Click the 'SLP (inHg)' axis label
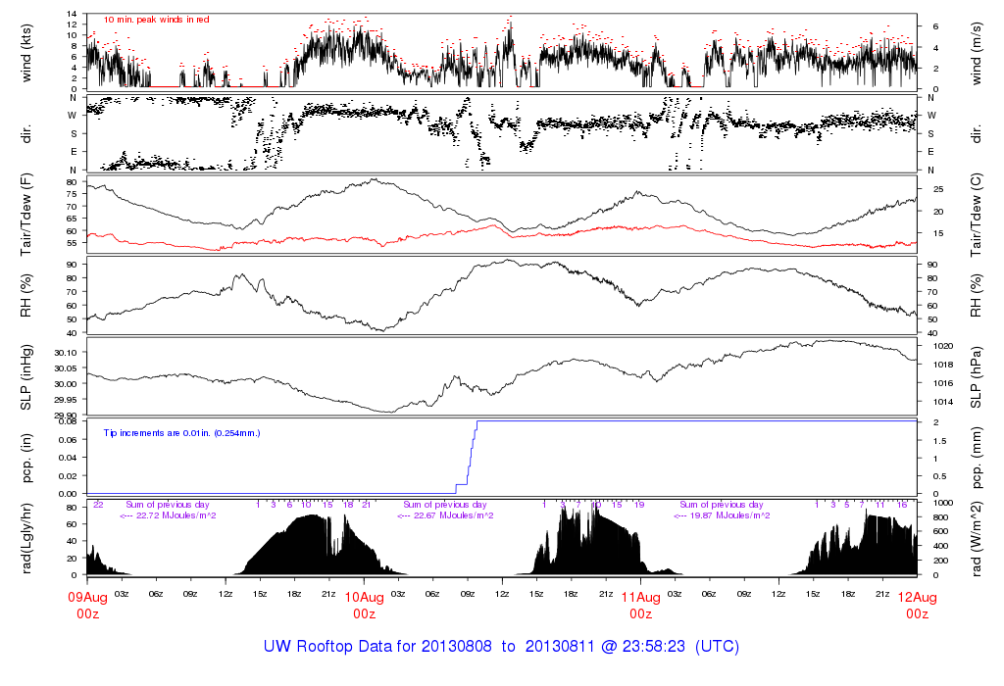Viewport: 1004px width, 686px height. tap(26, 377)
